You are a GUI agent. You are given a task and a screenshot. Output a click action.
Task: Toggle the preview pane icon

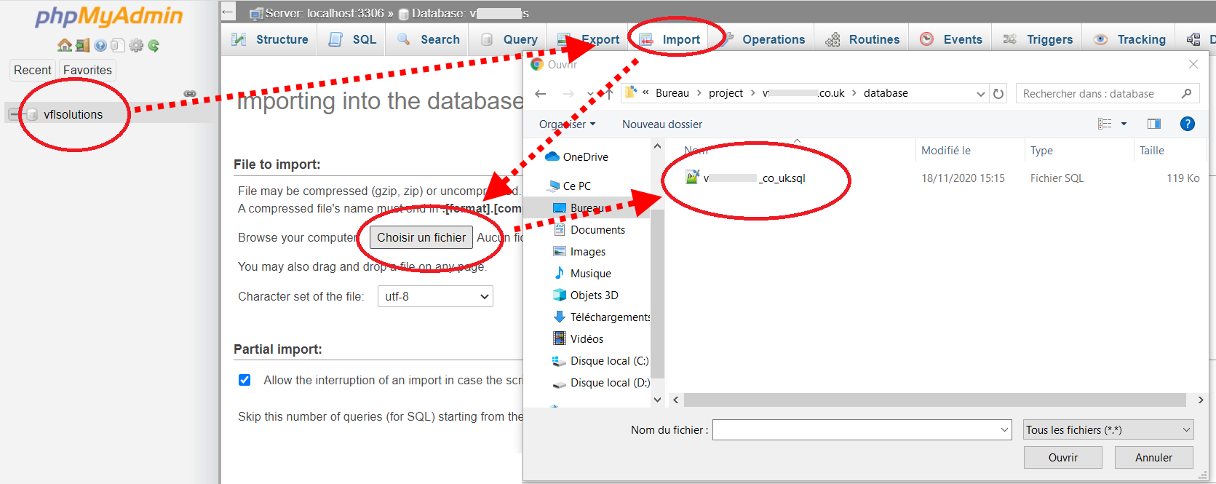[1153, 124]
